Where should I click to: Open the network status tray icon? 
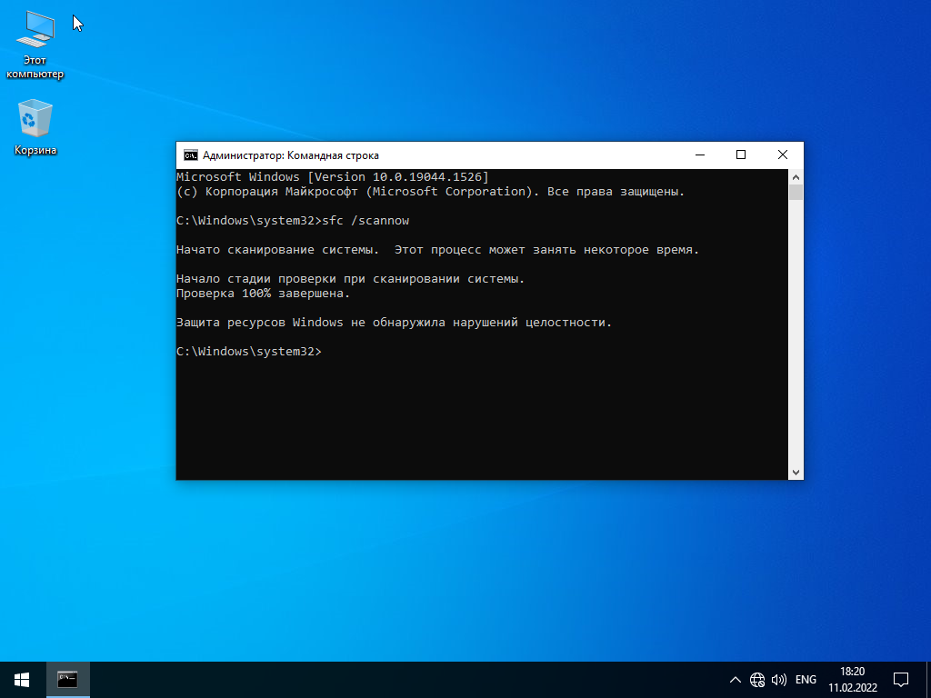click(x=757, y=680)
